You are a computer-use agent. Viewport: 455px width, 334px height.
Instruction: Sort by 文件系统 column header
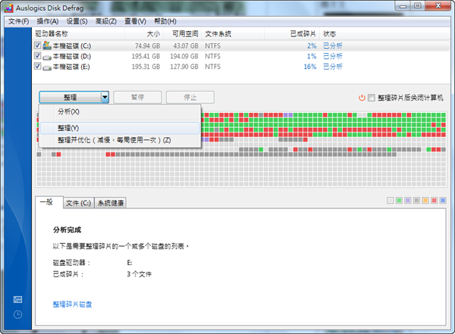point(233,34)
